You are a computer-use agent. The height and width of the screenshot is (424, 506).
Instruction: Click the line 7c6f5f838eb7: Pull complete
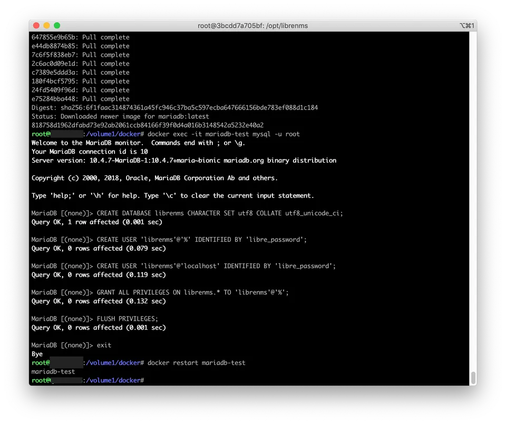coord(80,55)
